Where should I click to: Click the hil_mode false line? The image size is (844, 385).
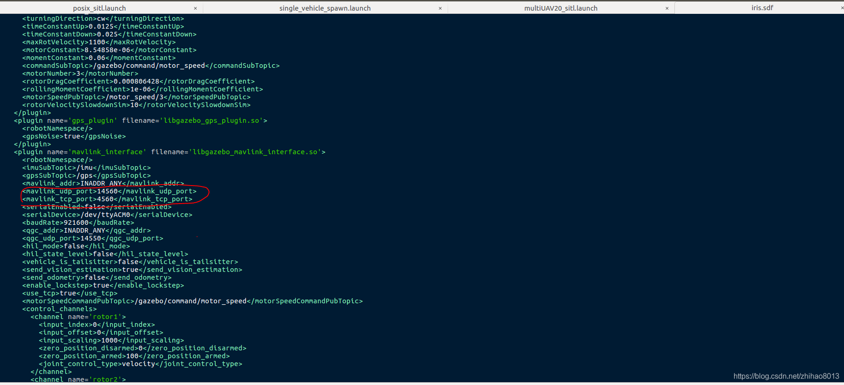76,246
